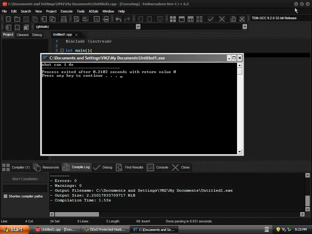
Task: Click the Compile & Run toolbar icon
Action: coord(190,19)
